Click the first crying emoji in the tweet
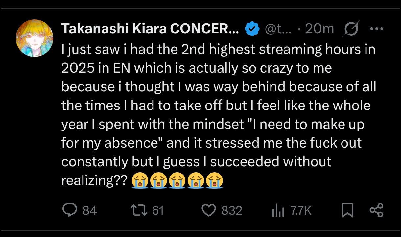The image size is (401, 237). pyautogui.click(x=140, y=180)
